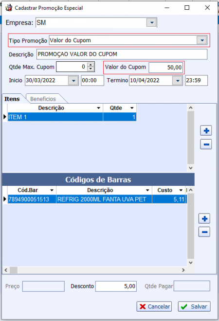Select the Itens tab
This screenshot has height=321, width=219.
pyautogui.click(x=12, y=99)
